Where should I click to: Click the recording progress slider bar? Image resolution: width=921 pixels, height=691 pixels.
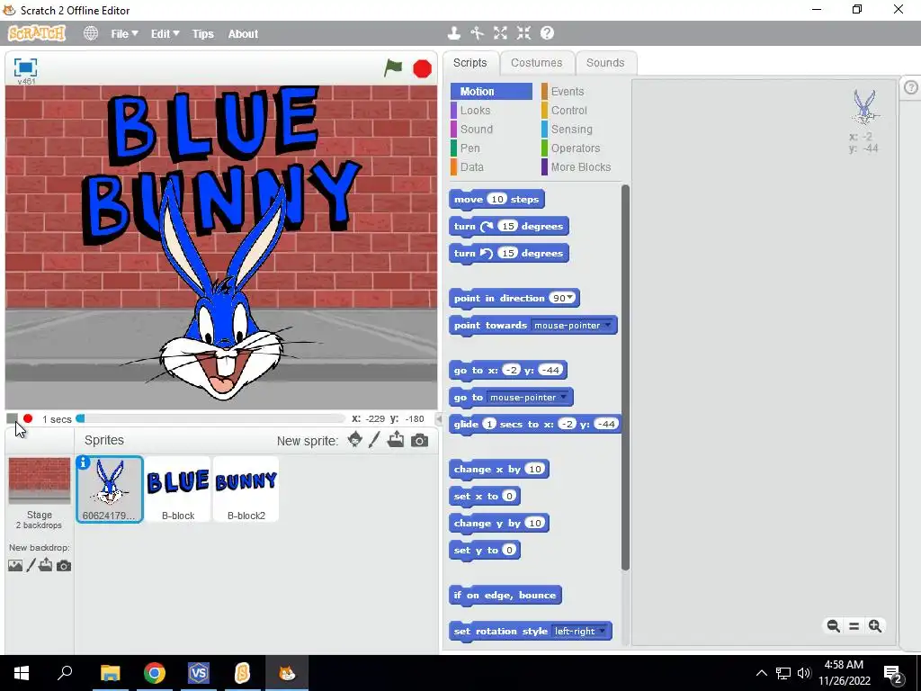(x=210, y=418)
